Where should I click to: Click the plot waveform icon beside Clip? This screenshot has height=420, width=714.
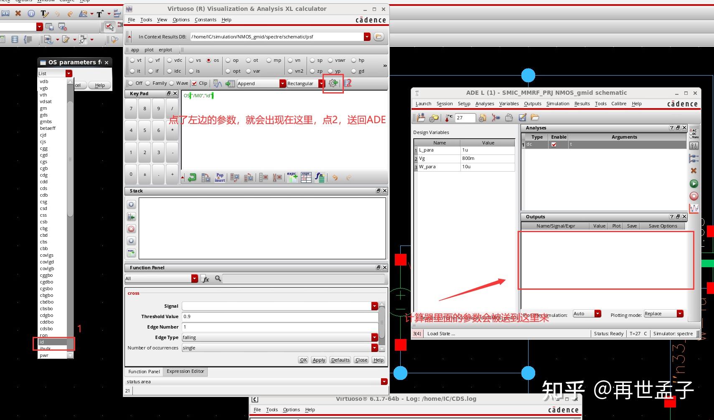pos(217,83)
